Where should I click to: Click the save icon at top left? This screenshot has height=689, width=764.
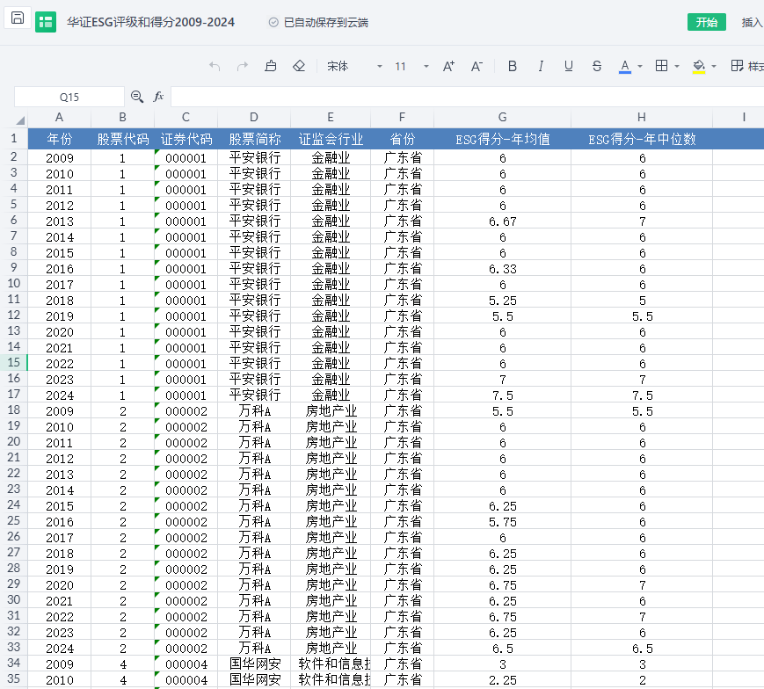click(x=18, y=19)
